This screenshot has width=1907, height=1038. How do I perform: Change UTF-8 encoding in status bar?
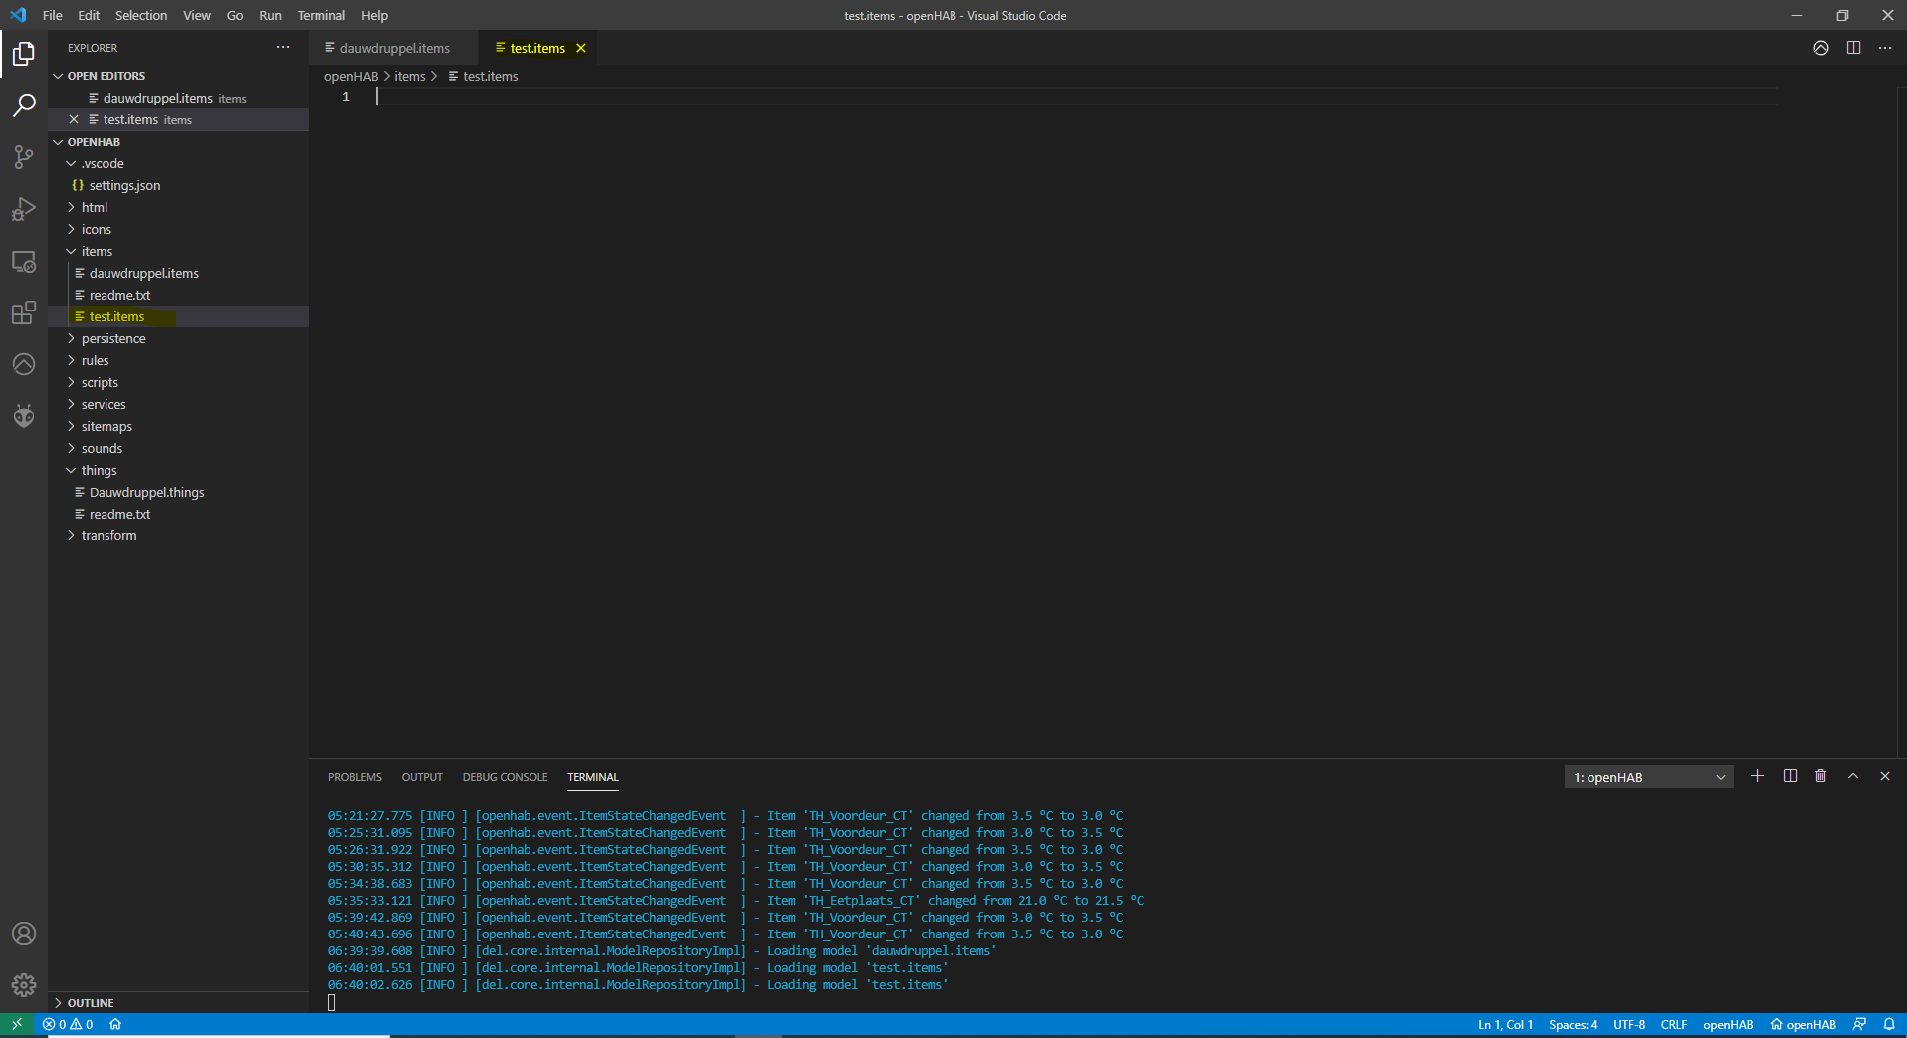[x=1629, y=1024]
